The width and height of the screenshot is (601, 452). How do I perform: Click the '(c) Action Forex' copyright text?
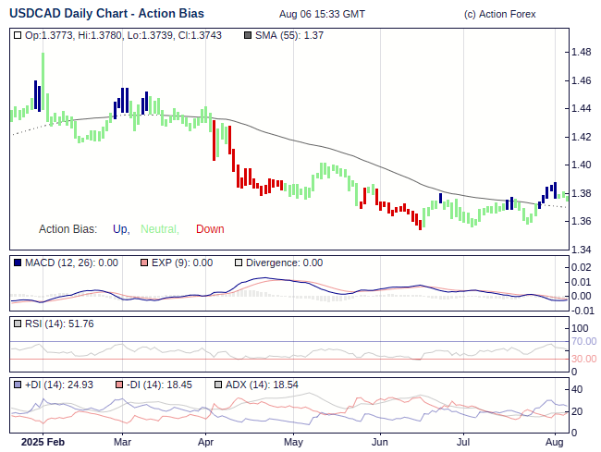point(499,15)
